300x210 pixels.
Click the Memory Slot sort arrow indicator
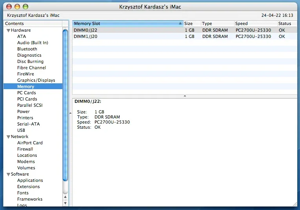180,23
